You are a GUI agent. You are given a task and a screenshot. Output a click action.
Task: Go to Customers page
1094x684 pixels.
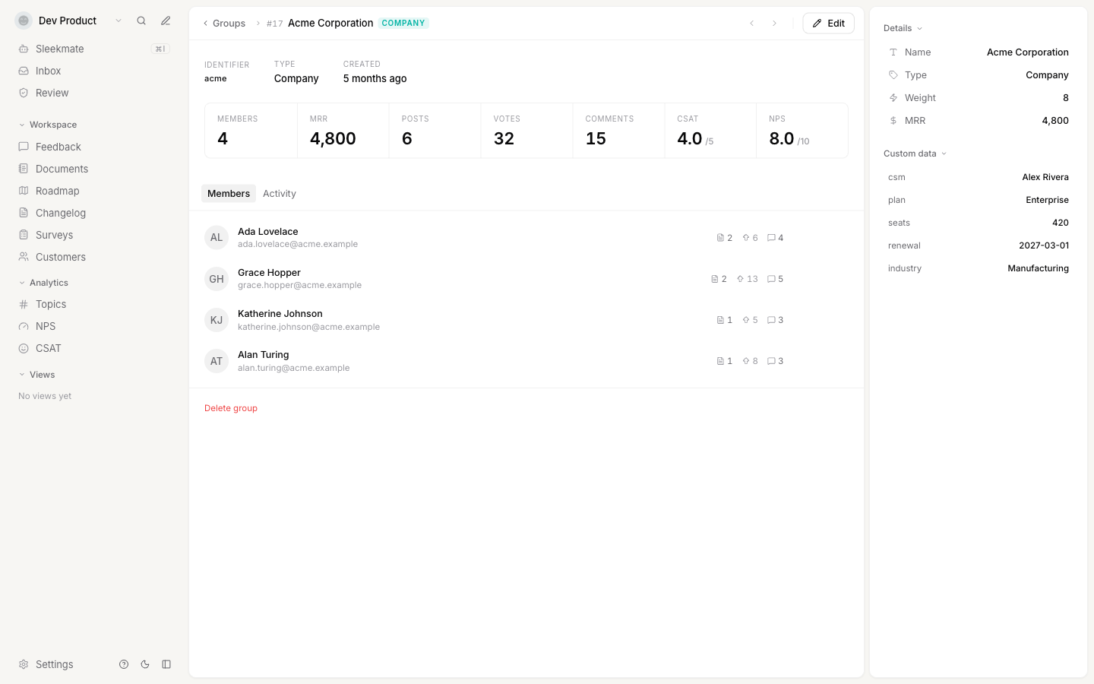93,257
